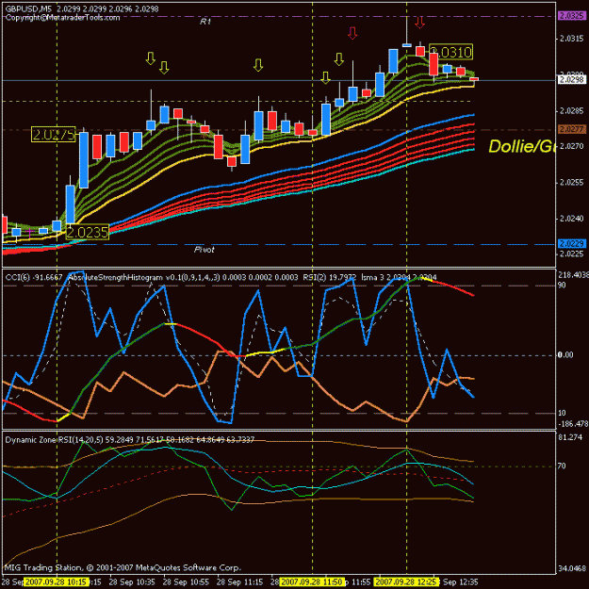Select the Pivot level label
Screen dimensions: 589x589
point(205,250)
